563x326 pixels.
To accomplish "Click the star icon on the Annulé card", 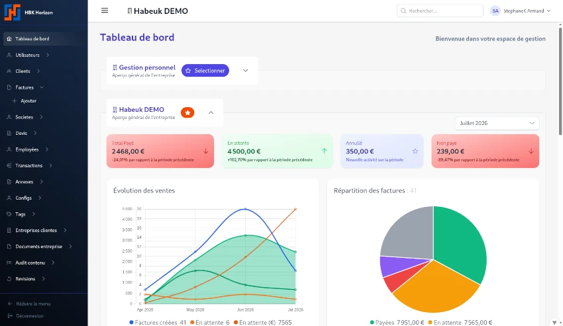I will coord(415,151).
